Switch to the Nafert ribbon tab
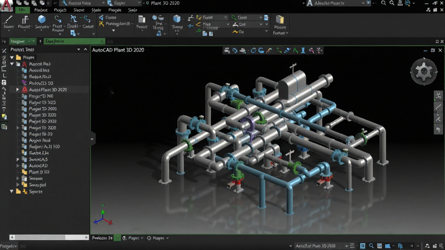445x250 pixels. pos(41,10)
